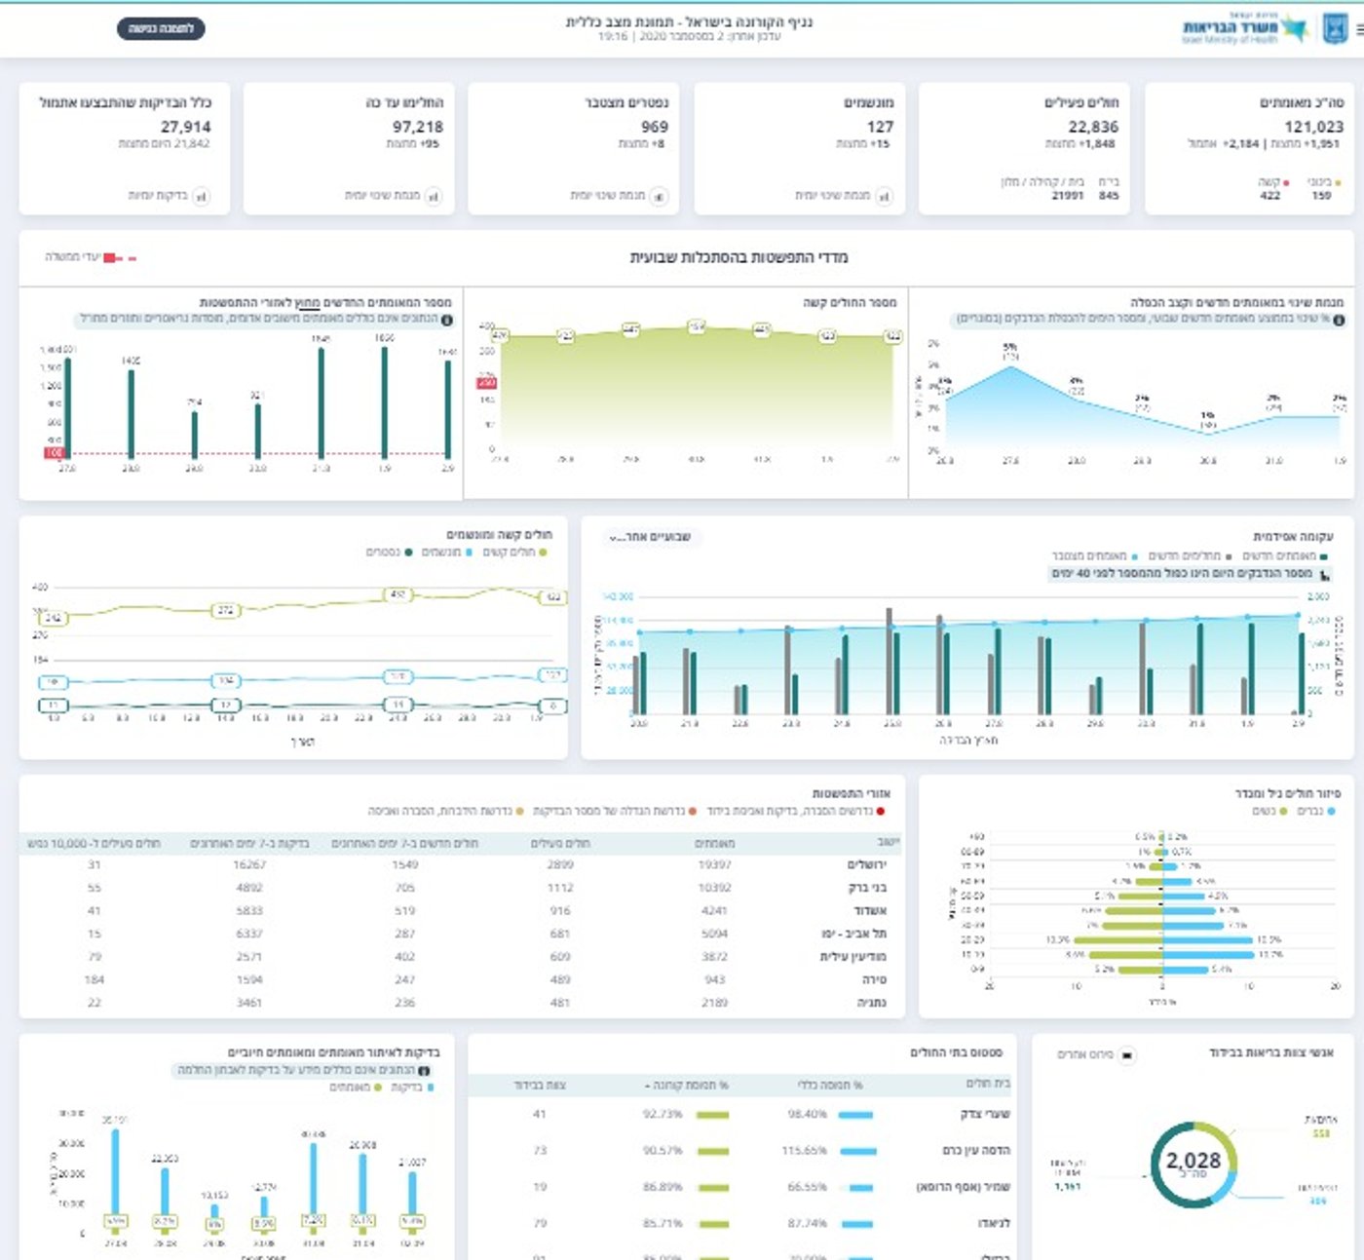This screenshot has height=1260, width=1364.
Task: Sort the spread table by the 10,000 residents rate column
Action: click(94, 843)
